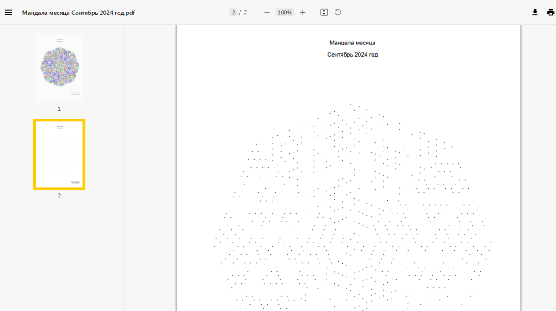Download the PDF file

(535, 13)
